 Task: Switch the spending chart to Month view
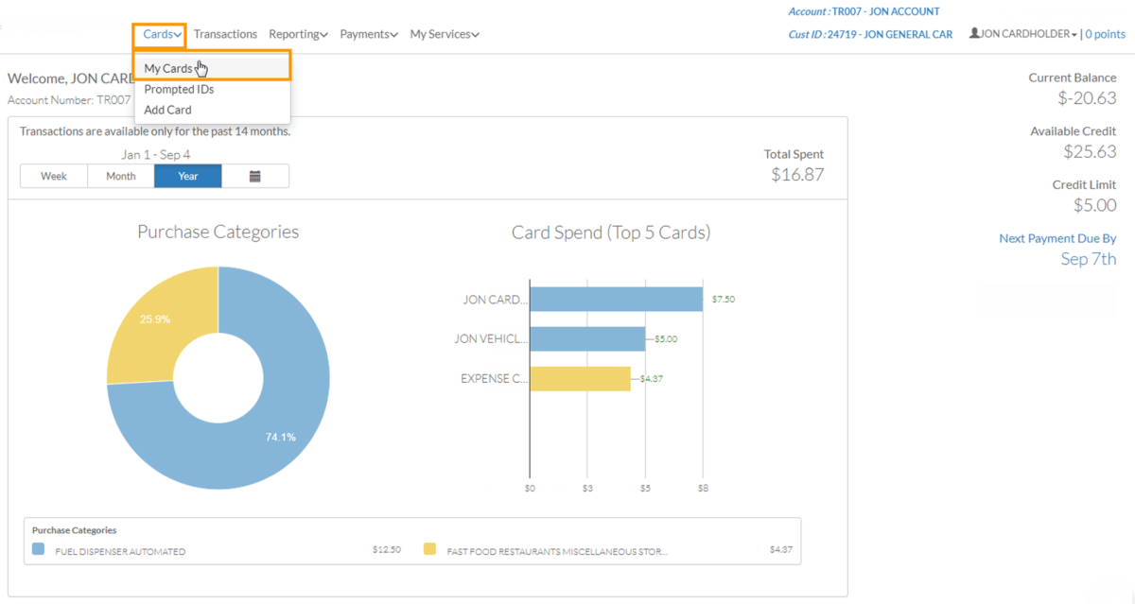coord(120,176)
